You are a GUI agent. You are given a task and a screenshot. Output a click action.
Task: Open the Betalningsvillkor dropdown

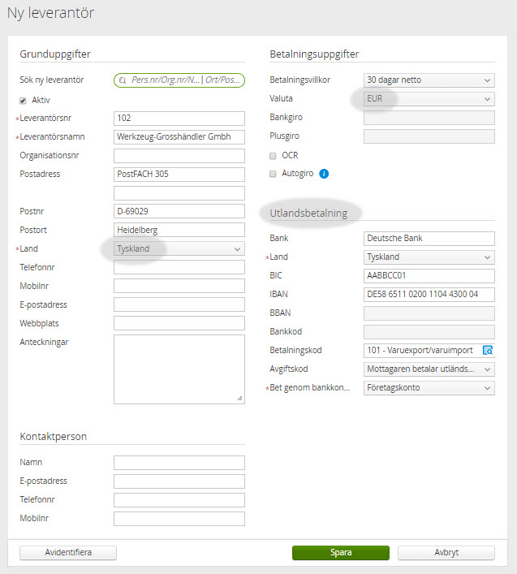point(429,80)
